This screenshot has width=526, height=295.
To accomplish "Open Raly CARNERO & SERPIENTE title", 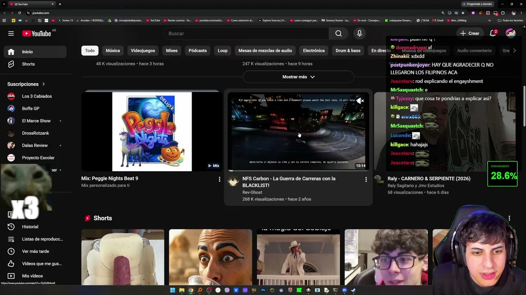I will click(429, 179).
